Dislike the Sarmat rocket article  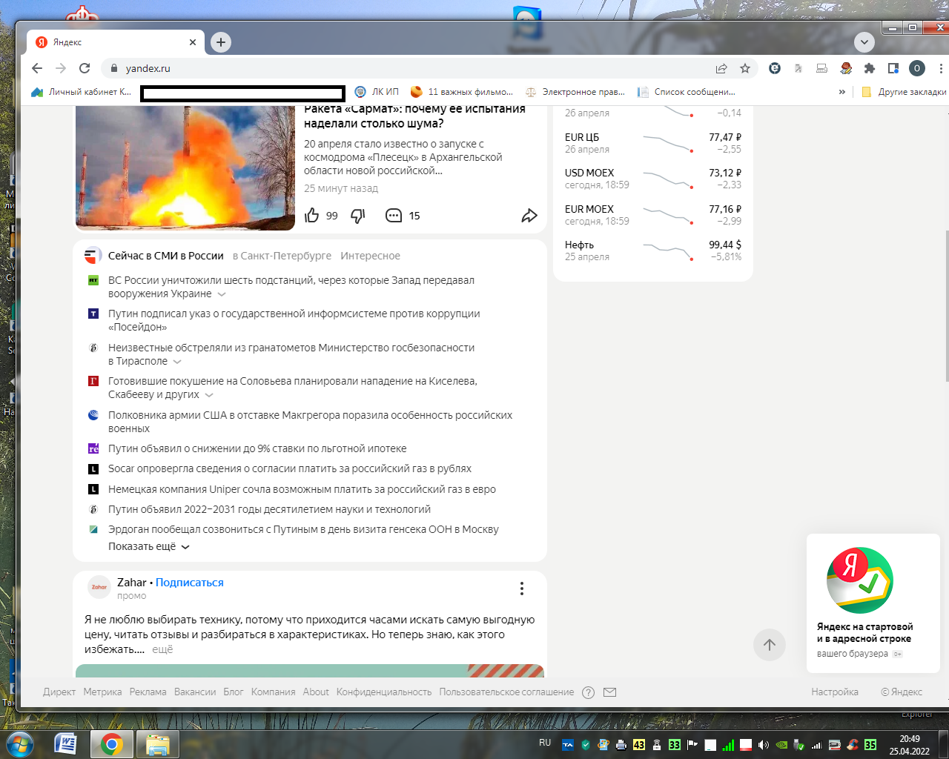click(358, 216)
